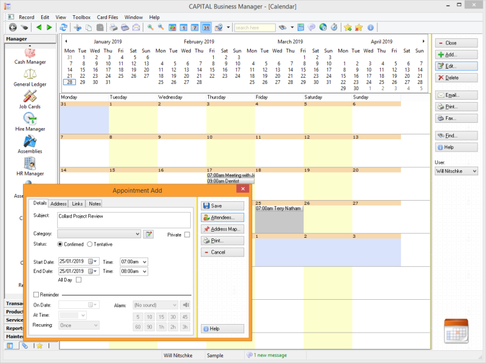Screen dimensions: 486x363
Task: Select the 07:00am Terry Nathan appointment
Action: pos(279,209)
